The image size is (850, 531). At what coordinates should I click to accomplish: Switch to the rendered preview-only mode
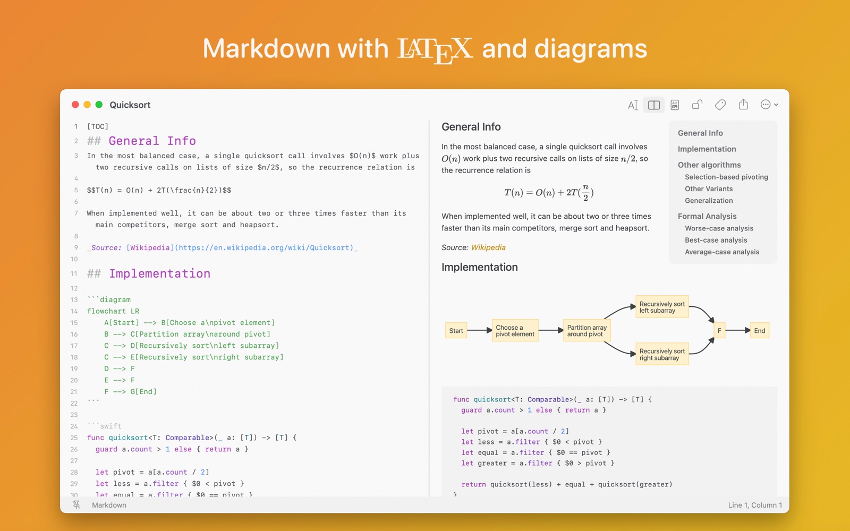(675, 105)
